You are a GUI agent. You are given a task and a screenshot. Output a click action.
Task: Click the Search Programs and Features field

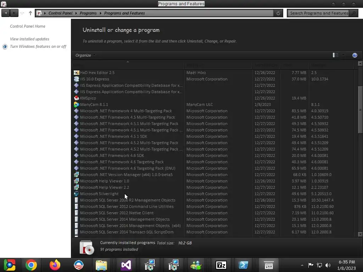click(x=318, y=13)
